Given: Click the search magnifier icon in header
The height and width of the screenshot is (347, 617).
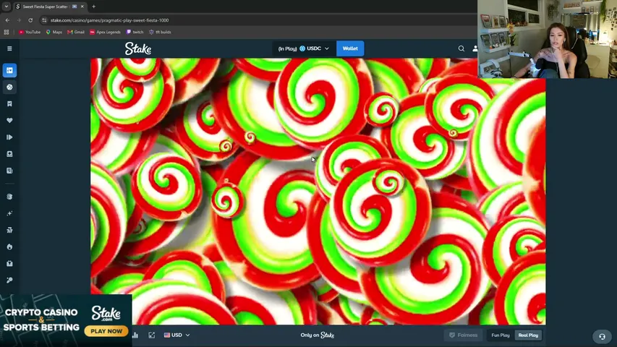Looking at the screenshot, I should click(461, 48).
